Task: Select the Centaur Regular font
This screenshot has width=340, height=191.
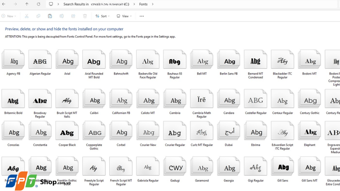Action: pyautogui.click(x=282, y=102)
